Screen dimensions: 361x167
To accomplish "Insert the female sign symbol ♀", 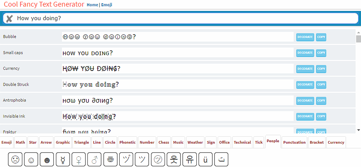I will coord(79,160).
